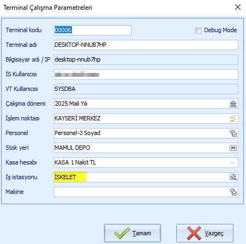Close the Terminal Çalışma Parametreleri dialog
This screenshot has height=244, width=246.
(238, 7)
